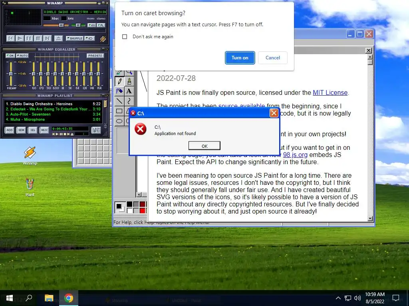
Task: Close the Paint news pane
Action: (368, 51)
